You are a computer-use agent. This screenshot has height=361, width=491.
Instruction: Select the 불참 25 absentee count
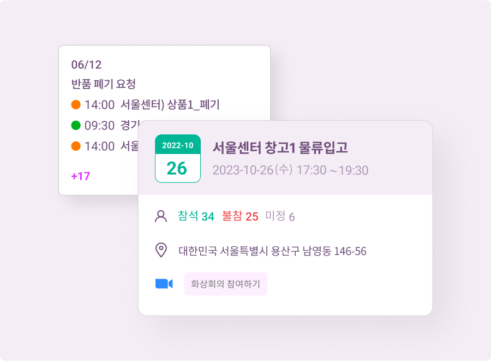point(240,216)
